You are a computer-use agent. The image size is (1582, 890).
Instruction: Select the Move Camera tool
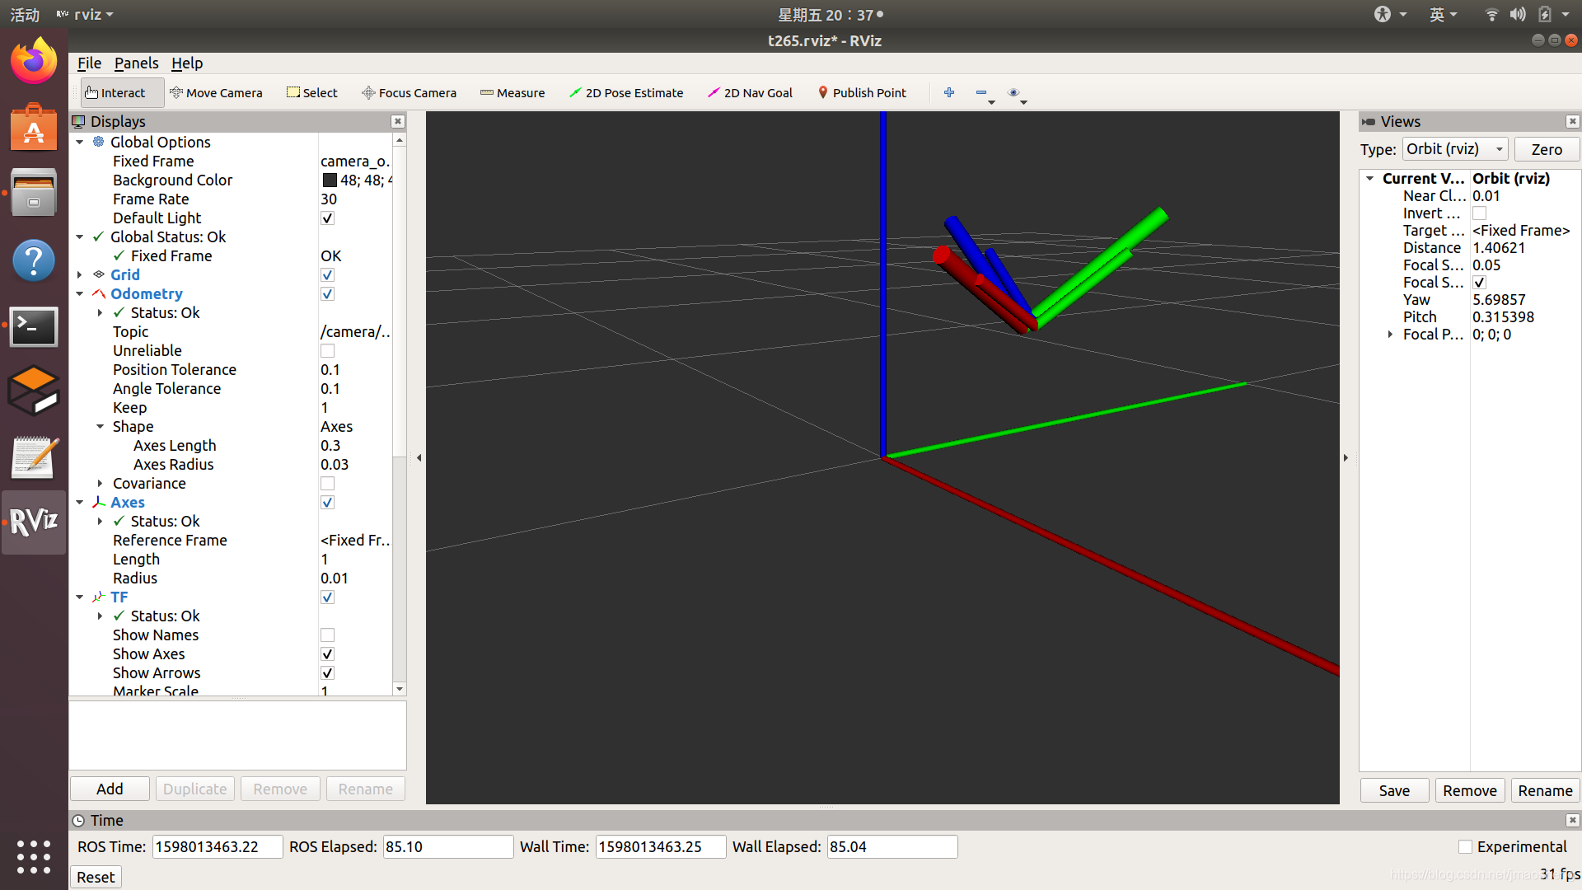coord(215,92)
